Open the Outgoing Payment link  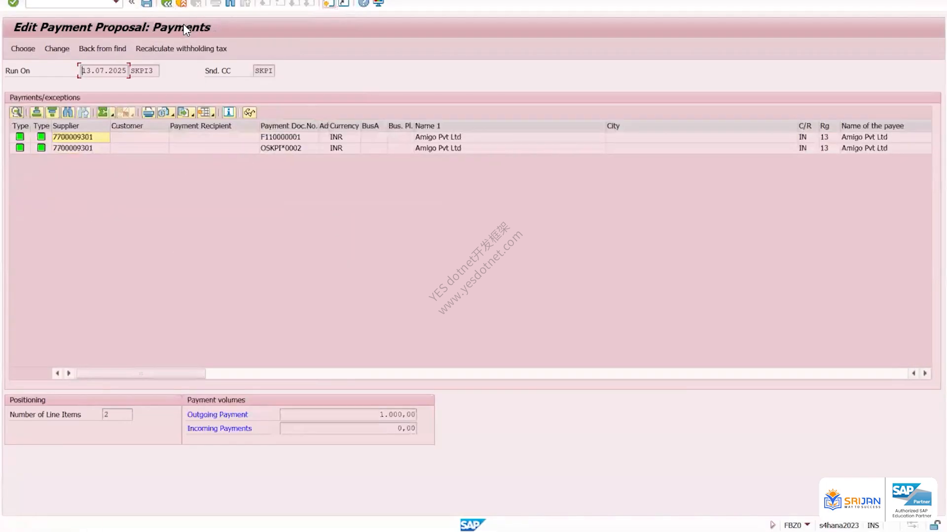coord(218,415)
